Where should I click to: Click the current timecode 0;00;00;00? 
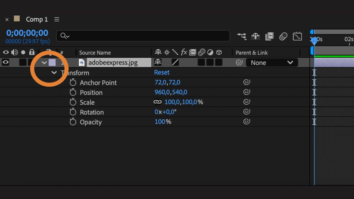point(27,33)
